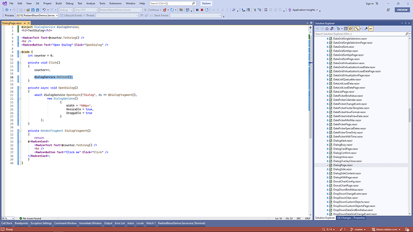Click the Undo arrow icon
Image resolution: width=413 pixels, height=232 pixels.
44,10
